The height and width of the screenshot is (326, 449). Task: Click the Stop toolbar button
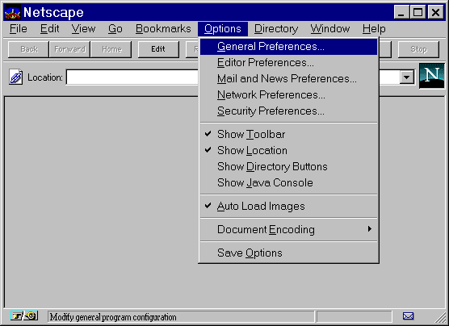pyautogui.click(x=418, y=49)
